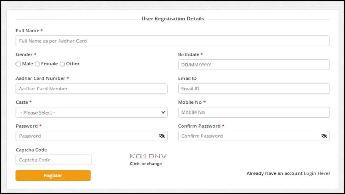Select the Male radio button
Screen dimensions: 345x194
[x=18, y=64]
